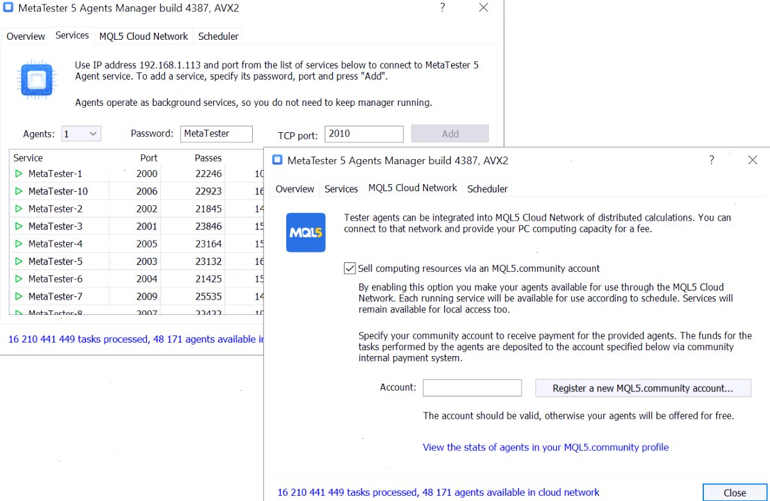Click the green play icon beside MetaTester-7
The height and width of the screenshot is (501, 770).
click(x=19, y=296)
